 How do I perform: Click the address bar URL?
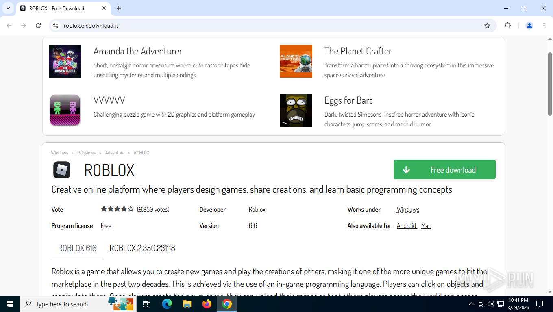(x=91, y=26)
